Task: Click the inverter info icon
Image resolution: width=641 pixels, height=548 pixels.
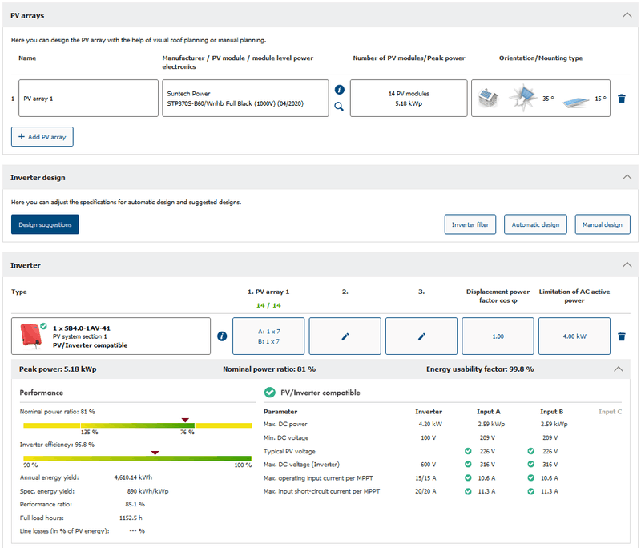Action: coord(222,336)
